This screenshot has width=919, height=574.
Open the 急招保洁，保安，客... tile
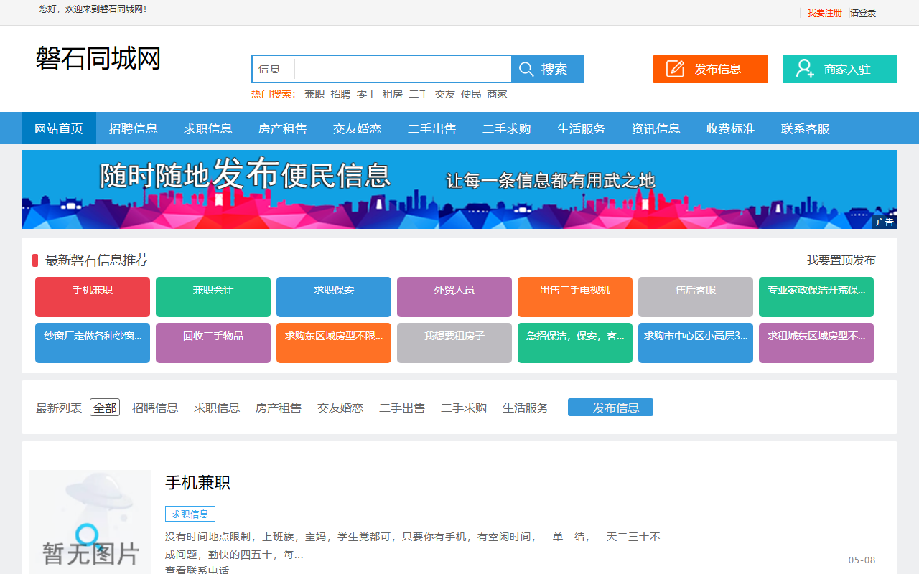pyautogui.click(x=575, y=343)
